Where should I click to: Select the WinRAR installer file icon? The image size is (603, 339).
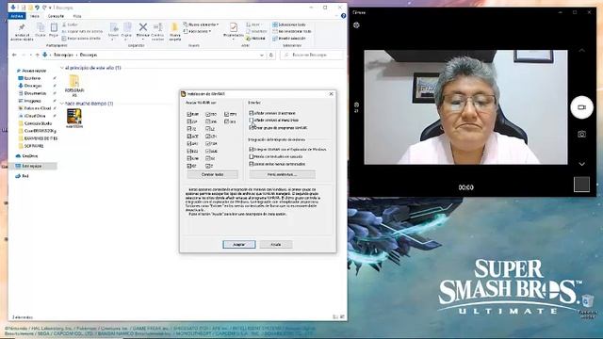coord(73,116)
